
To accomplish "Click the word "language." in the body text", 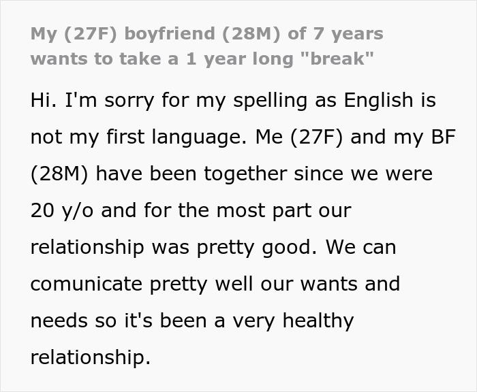I will (199, 137).
